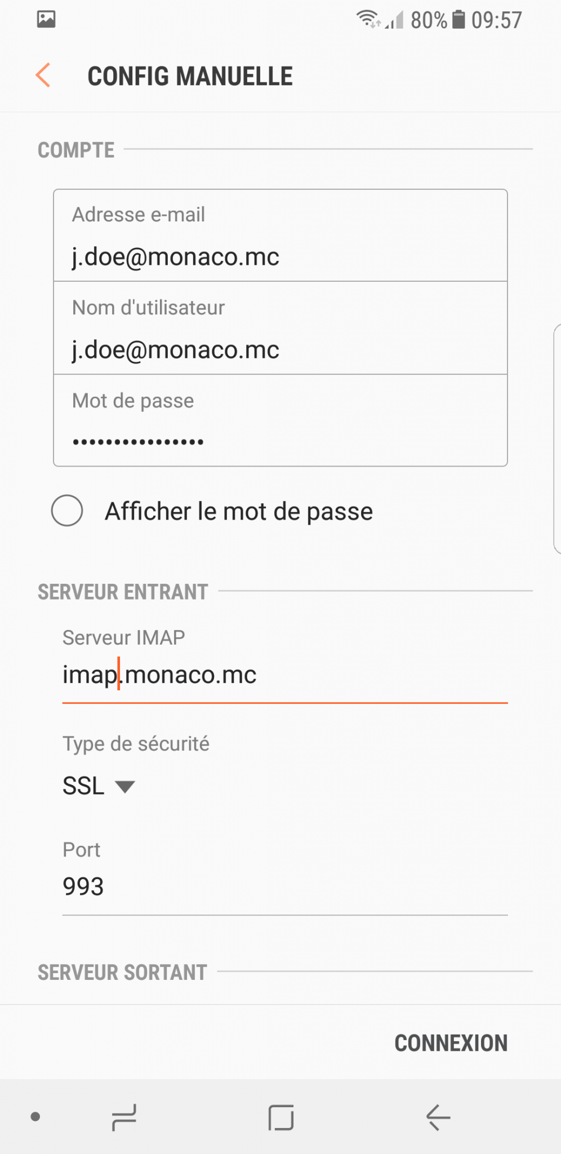Tap the battery indicator in status bar

click(x=458, y=20)
